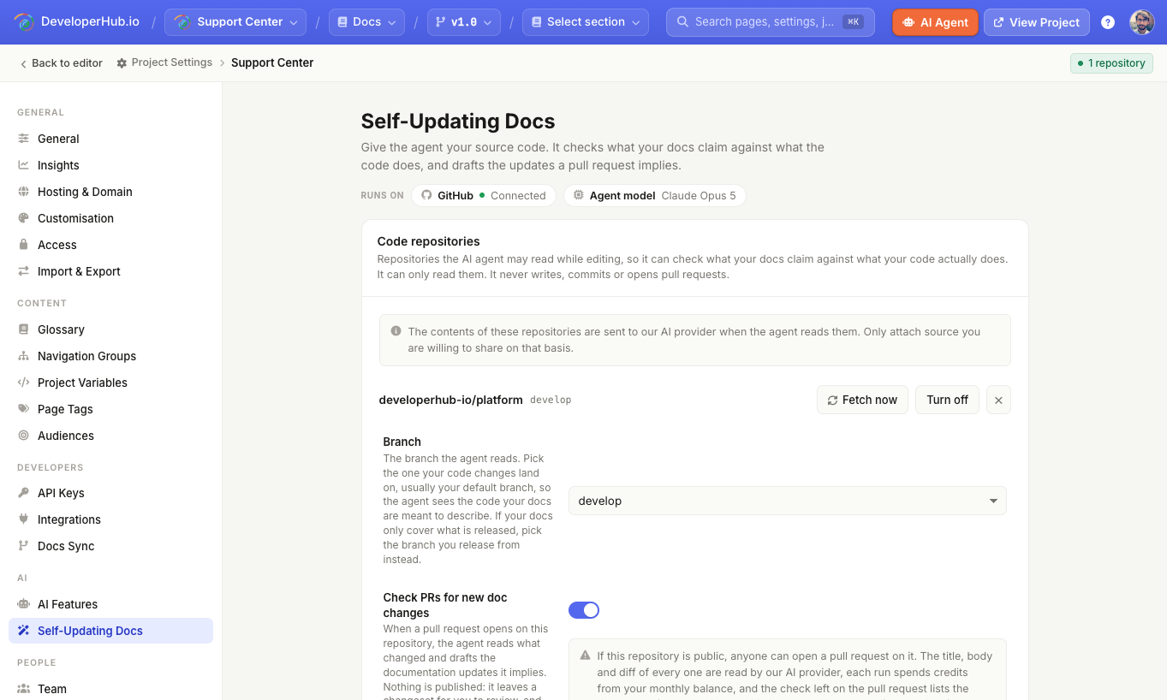Click the AI Agent button

pyautogui.click(x=935, y=22)
